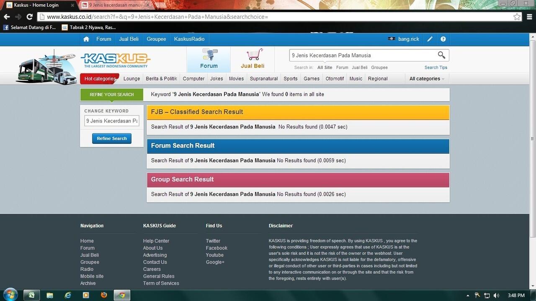The image size is (536, 301).
Task: Open the Search Tips link
Action: pyautogui.click(x=436, y=67)
